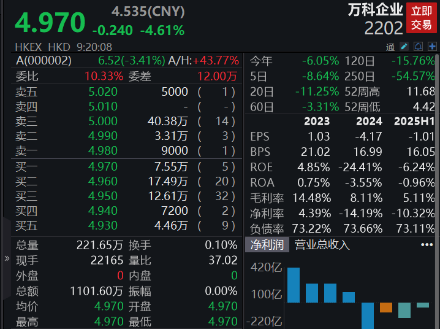Switch to the 营业总收入 tab
Image resolution: width=440 pixels, height=329 pixels.
(x=322, y=245)
